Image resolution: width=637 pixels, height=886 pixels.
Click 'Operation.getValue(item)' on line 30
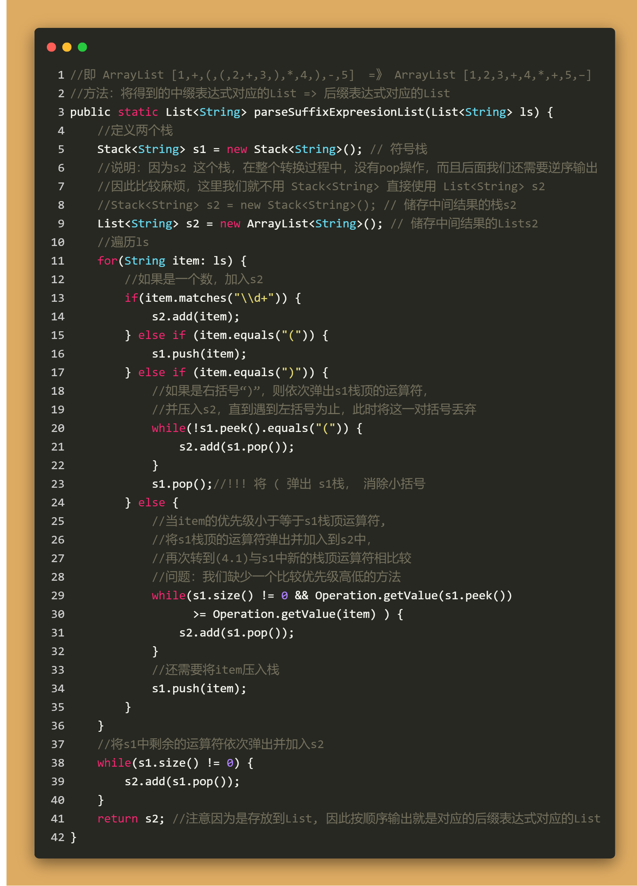pyautogui.click(x=294, y=614)
